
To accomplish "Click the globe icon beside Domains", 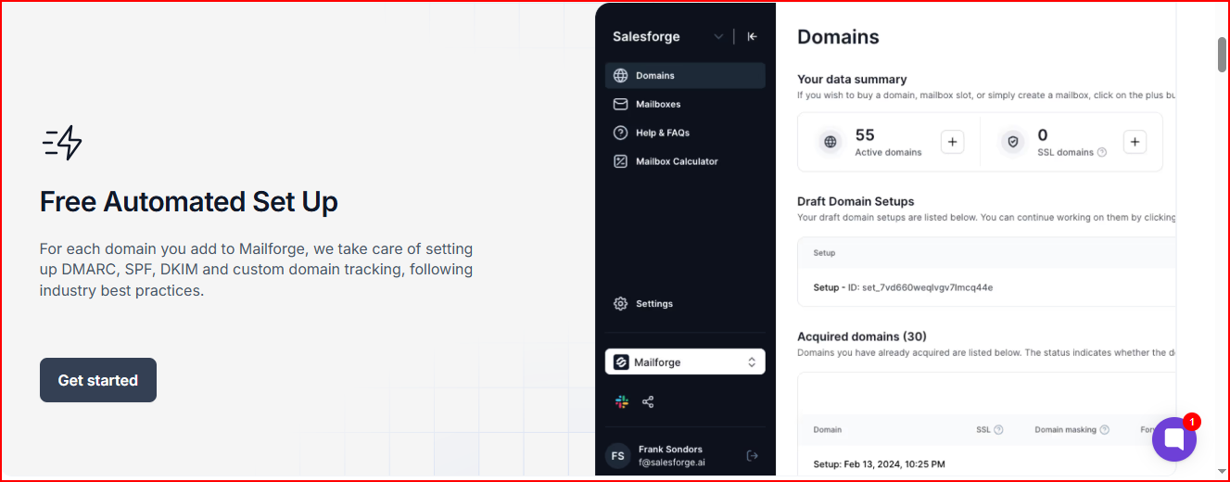I will tap(621, 76).
